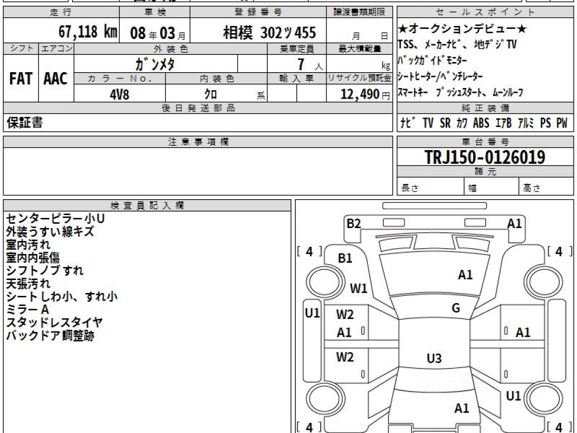Click the 乗車定員 header
The height and width of the screenshot is (433, 577).
(x=297, y=49)
